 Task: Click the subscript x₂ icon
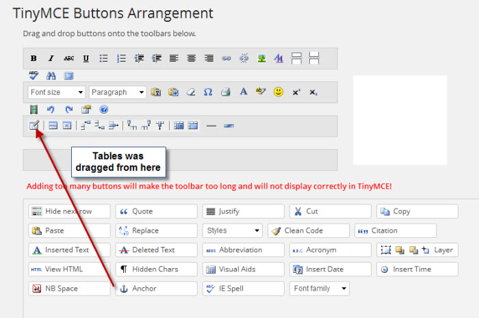coord(313,92)
